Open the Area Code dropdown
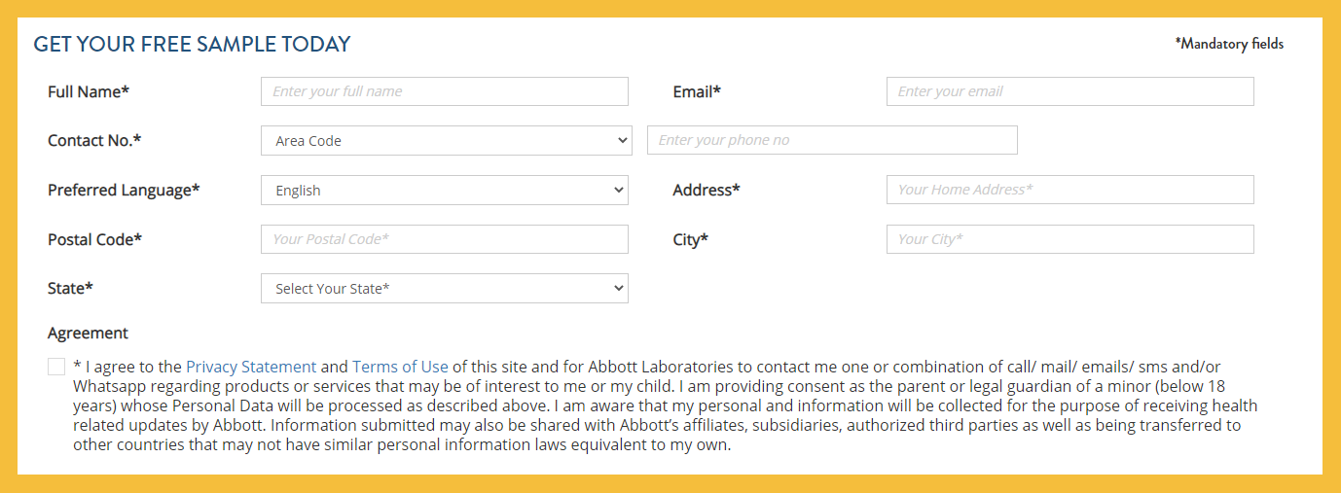1341x493 pixels. click(x=446, y=141)
